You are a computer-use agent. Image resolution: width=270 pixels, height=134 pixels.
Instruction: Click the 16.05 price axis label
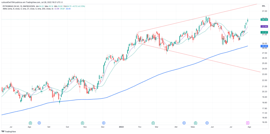[264, 123]
